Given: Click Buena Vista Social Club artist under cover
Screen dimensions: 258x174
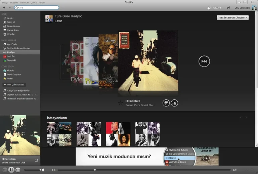Looking at the screenshot, I should pyautogui.click(x=140, y=105).
